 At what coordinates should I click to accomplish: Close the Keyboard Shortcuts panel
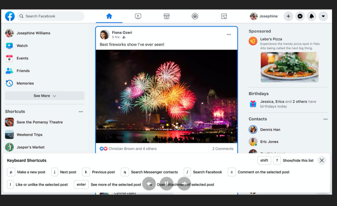coord(322,160)
